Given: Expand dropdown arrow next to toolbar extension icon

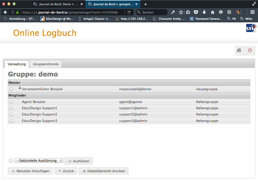Looking at the screenshot, I should 243,12.
